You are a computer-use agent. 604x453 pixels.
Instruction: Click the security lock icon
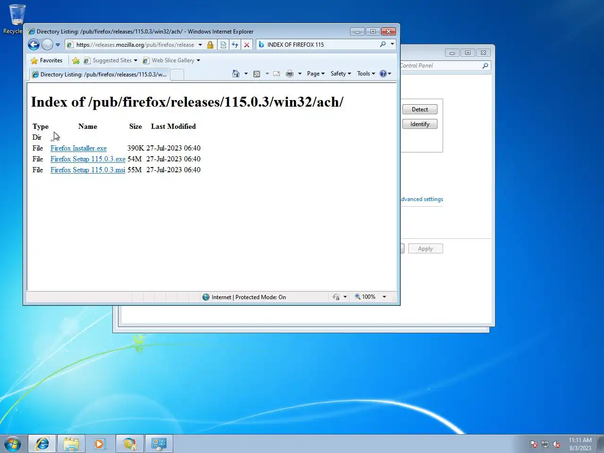[x=210, y=45]
